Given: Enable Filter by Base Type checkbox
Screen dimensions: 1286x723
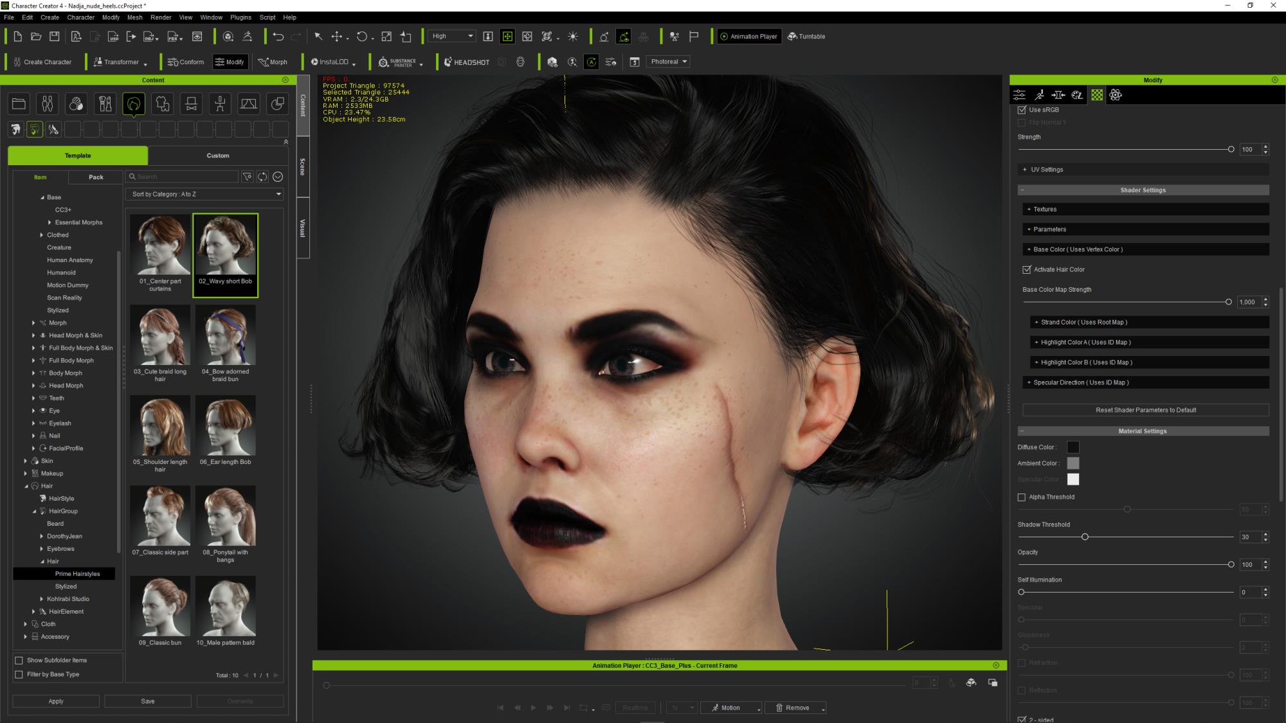Looking at the screenshot, I should point(19,675).
